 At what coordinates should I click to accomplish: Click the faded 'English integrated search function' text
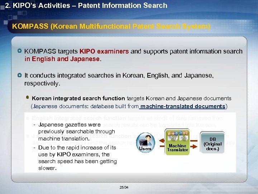coord(79,118)
